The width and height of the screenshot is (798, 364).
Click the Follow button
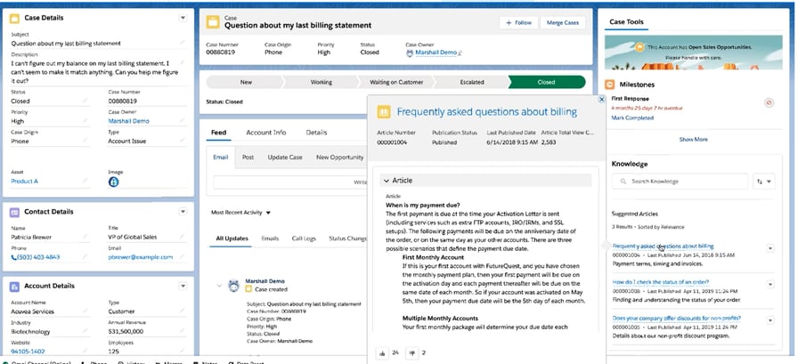518,23
